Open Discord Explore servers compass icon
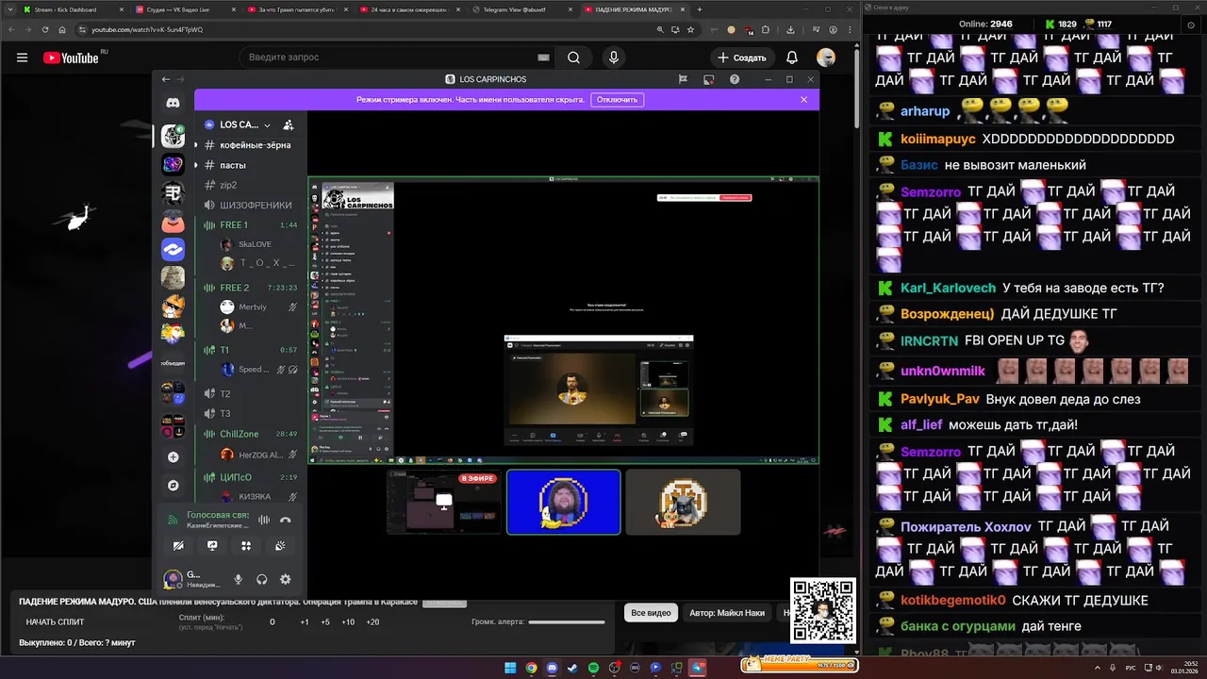This screenshot has height=679, width=1207. [x=173, y=486]
